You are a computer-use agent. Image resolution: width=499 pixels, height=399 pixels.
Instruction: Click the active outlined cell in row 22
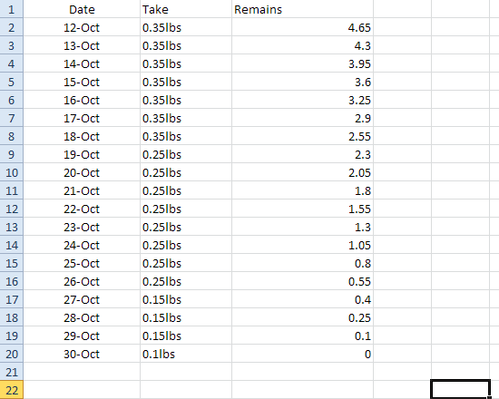(x=460, y=389)
